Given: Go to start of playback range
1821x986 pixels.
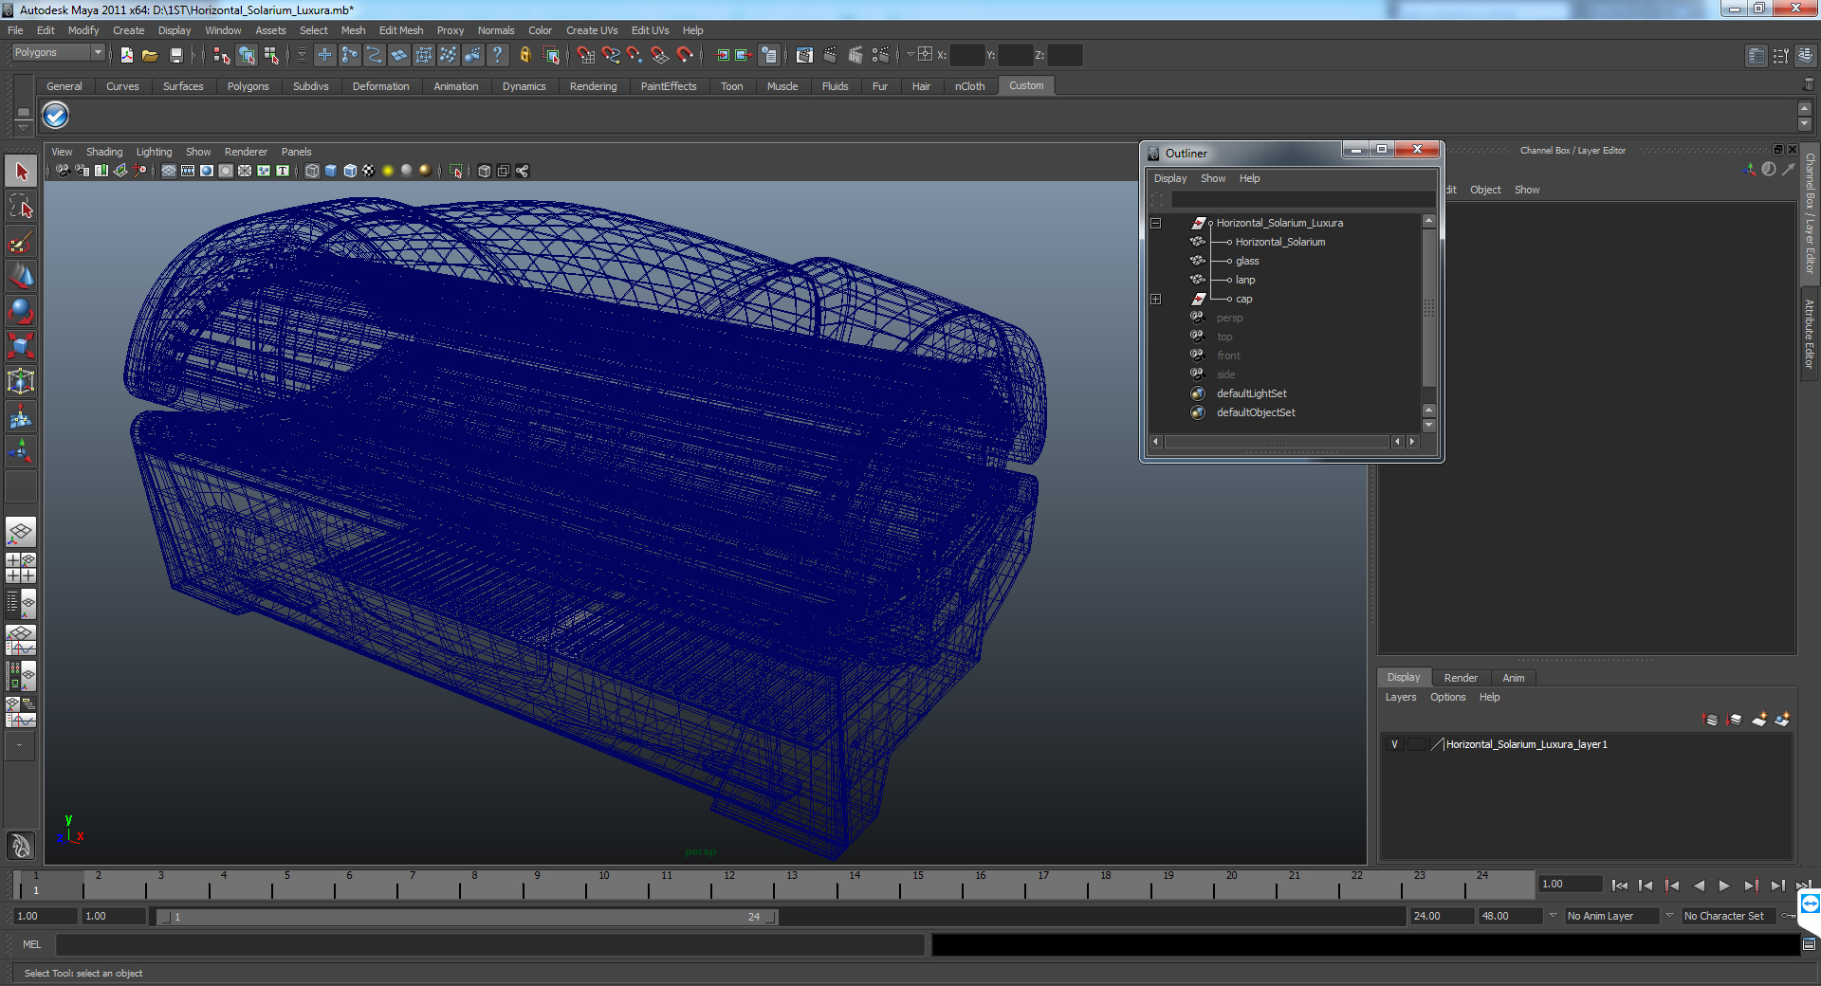Looking at the screenshot, I should pyautogui.click(x=1620, y=886).
